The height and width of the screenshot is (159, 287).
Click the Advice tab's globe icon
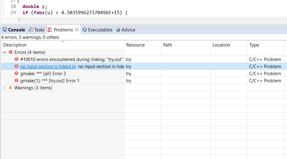(x=118, y=30)
